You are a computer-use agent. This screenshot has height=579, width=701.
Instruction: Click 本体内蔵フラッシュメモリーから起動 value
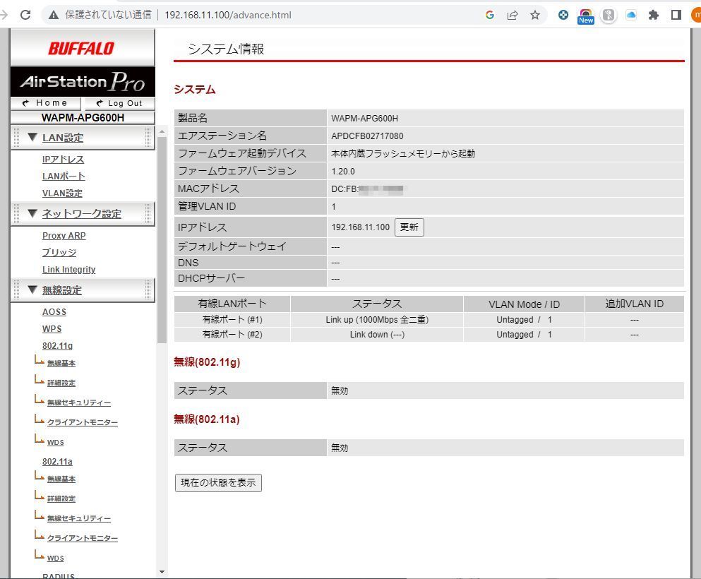coord(403,153)
